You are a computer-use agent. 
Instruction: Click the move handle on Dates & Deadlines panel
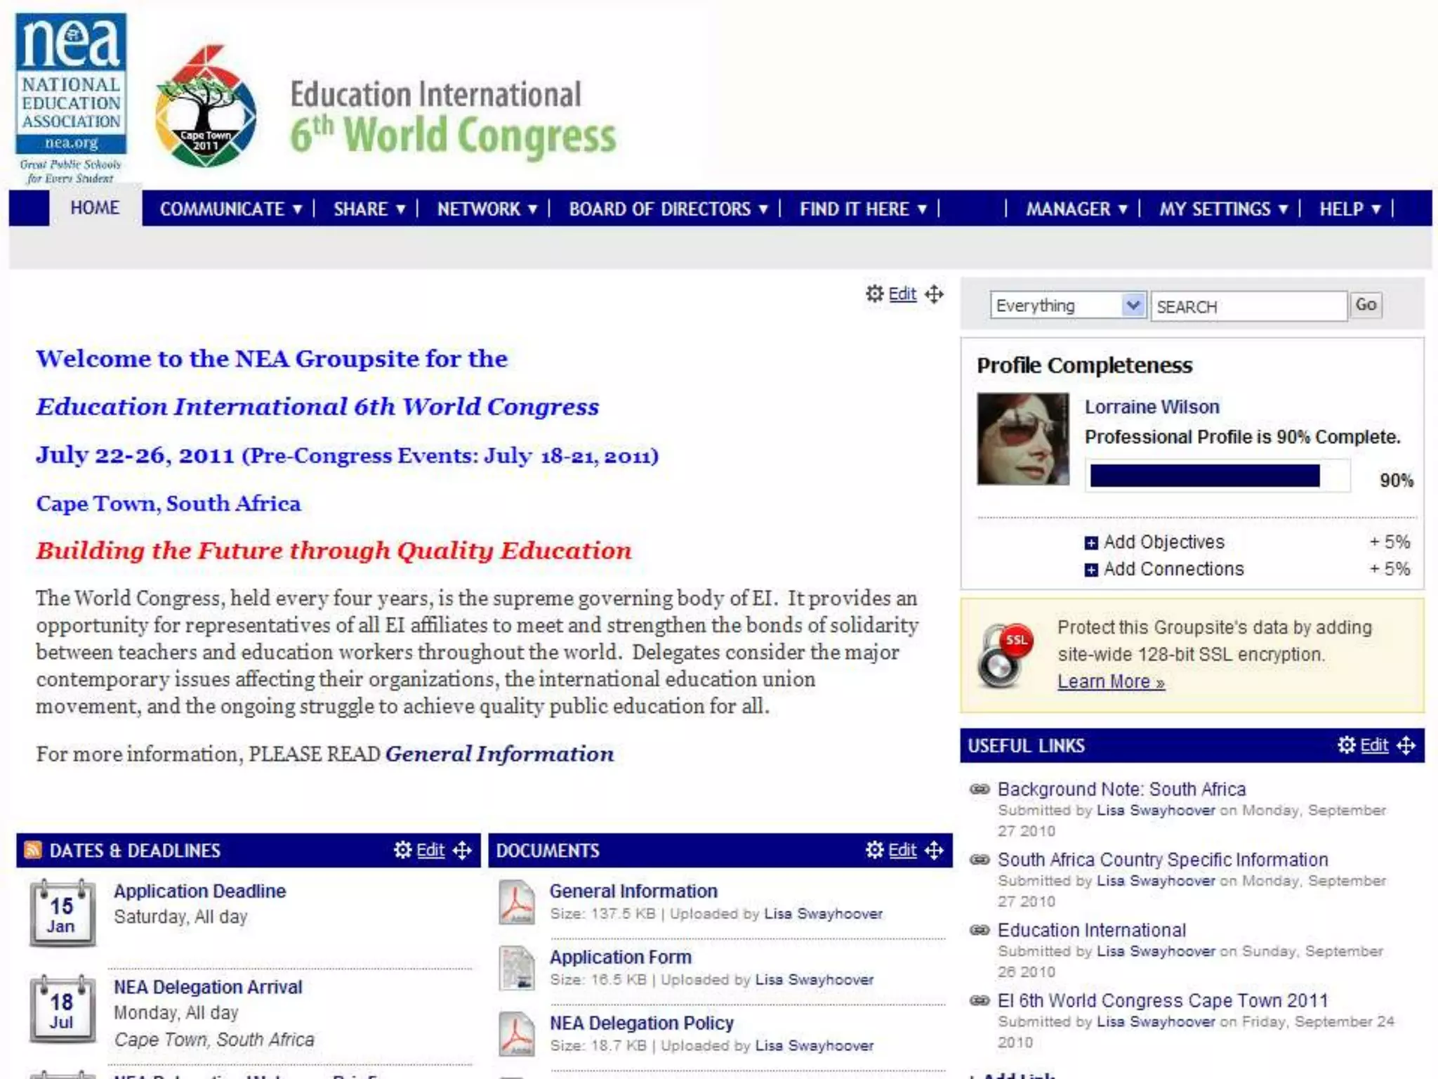tap(462, 850)
